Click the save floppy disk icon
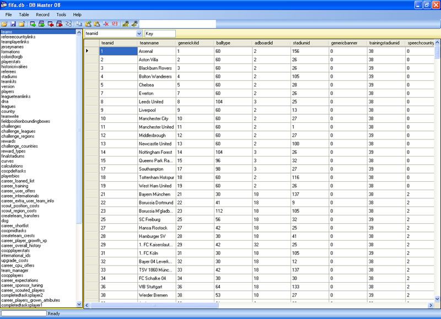Screen dimensions: 441x319 pyautogui.click(x=13, y=24)
